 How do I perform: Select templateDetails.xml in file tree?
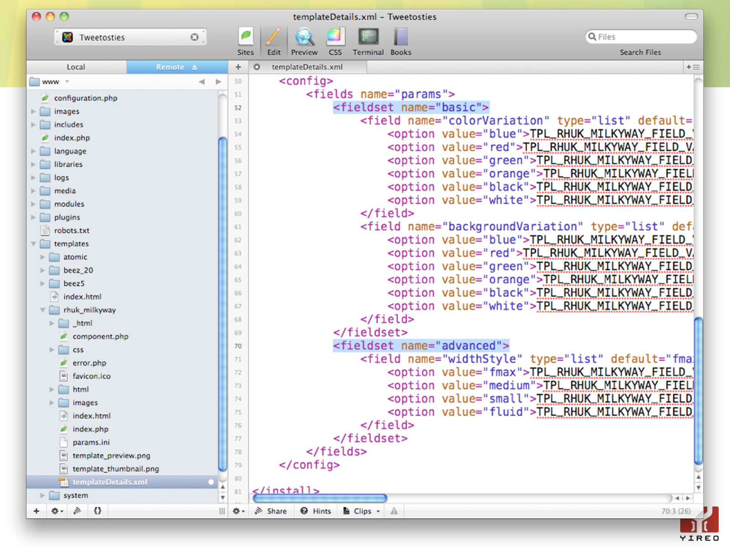tap(109, 482)
